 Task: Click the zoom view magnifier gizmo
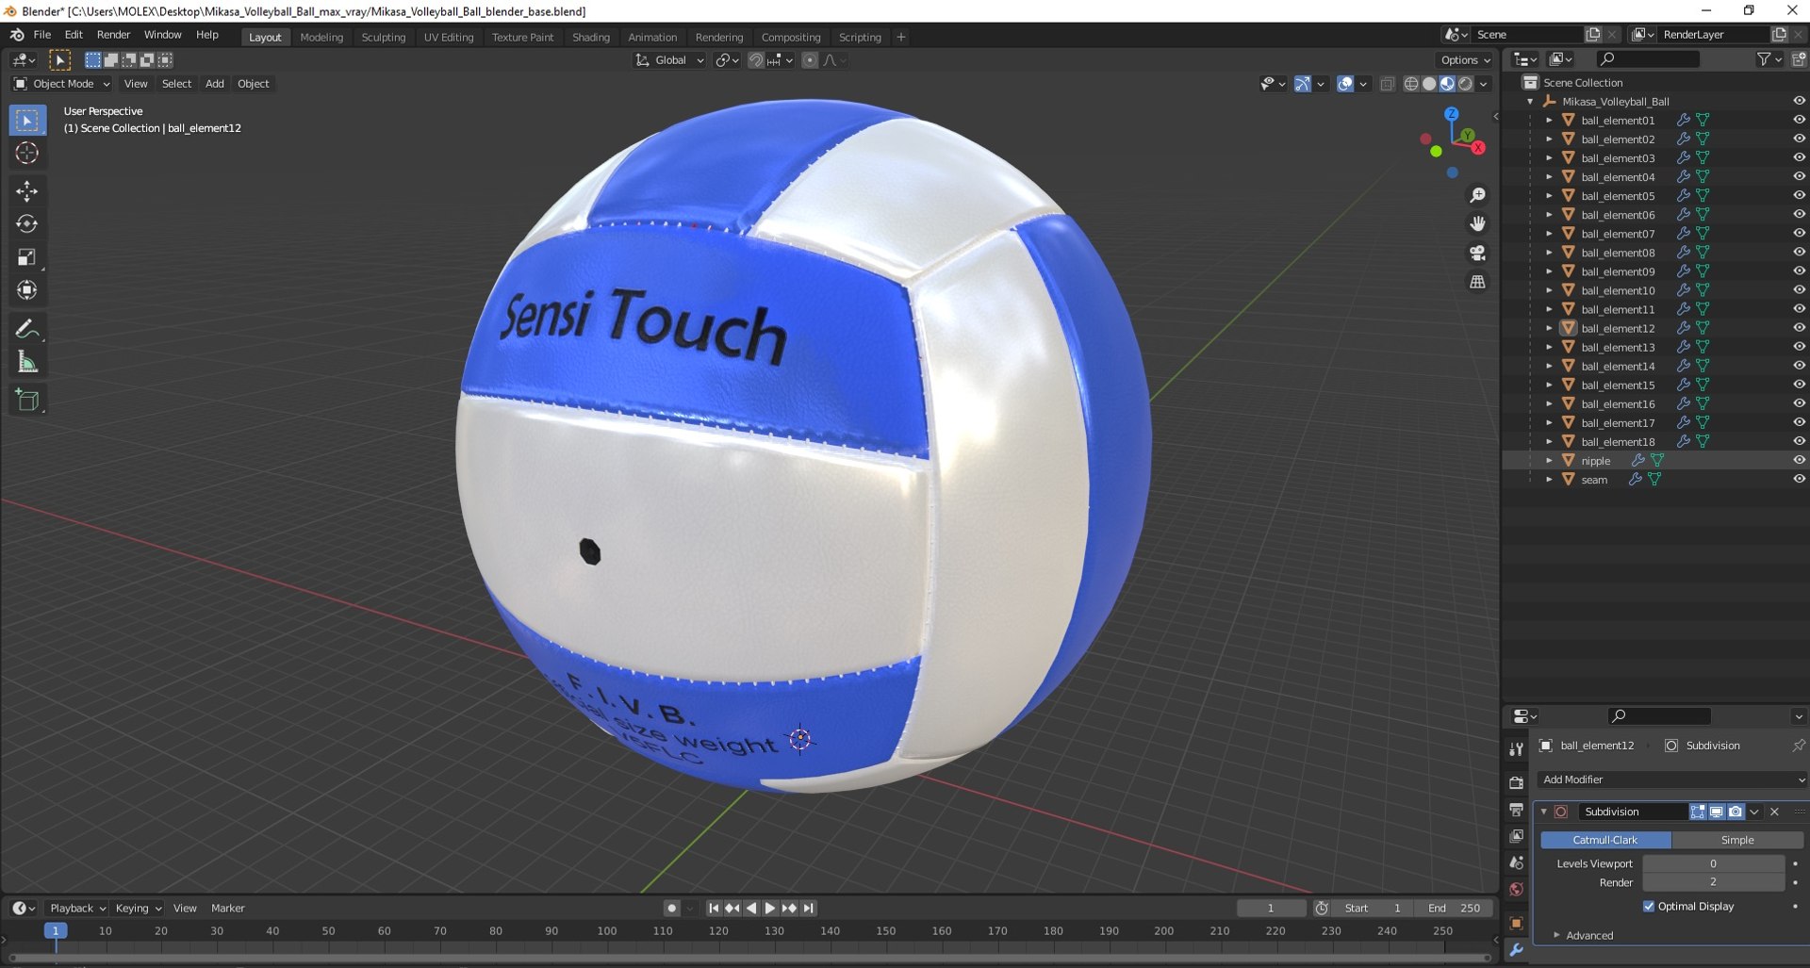tap(1477, 195)
